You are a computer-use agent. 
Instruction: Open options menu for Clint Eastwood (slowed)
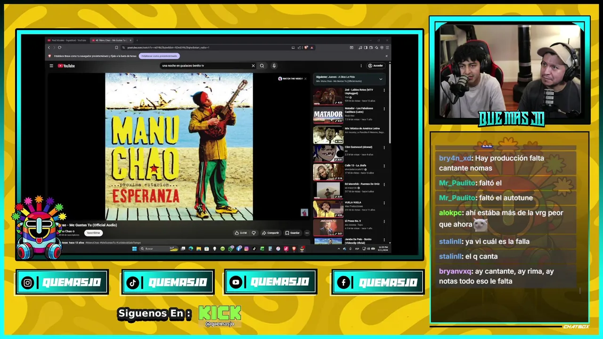pos(384,147)
